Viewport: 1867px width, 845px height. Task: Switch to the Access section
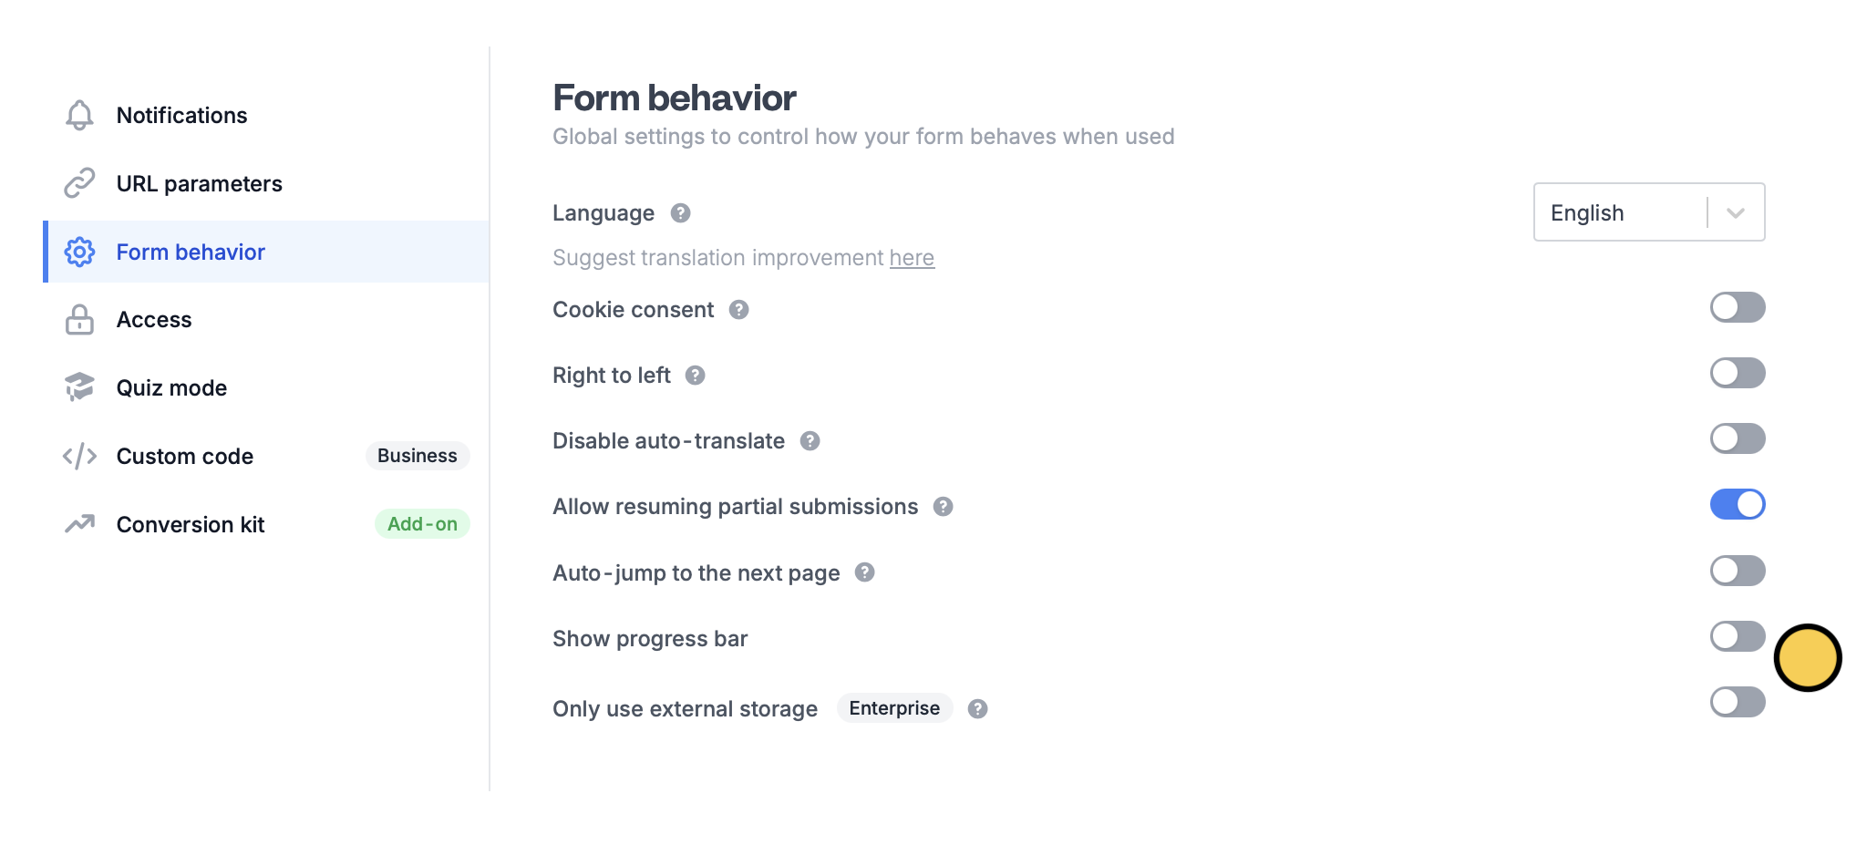tap(153, 319)
